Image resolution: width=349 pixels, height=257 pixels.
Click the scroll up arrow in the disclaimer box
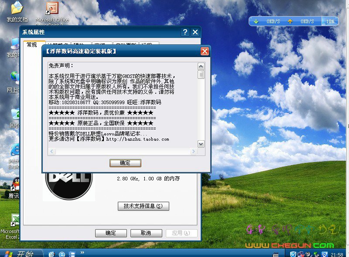pos(201,66)
